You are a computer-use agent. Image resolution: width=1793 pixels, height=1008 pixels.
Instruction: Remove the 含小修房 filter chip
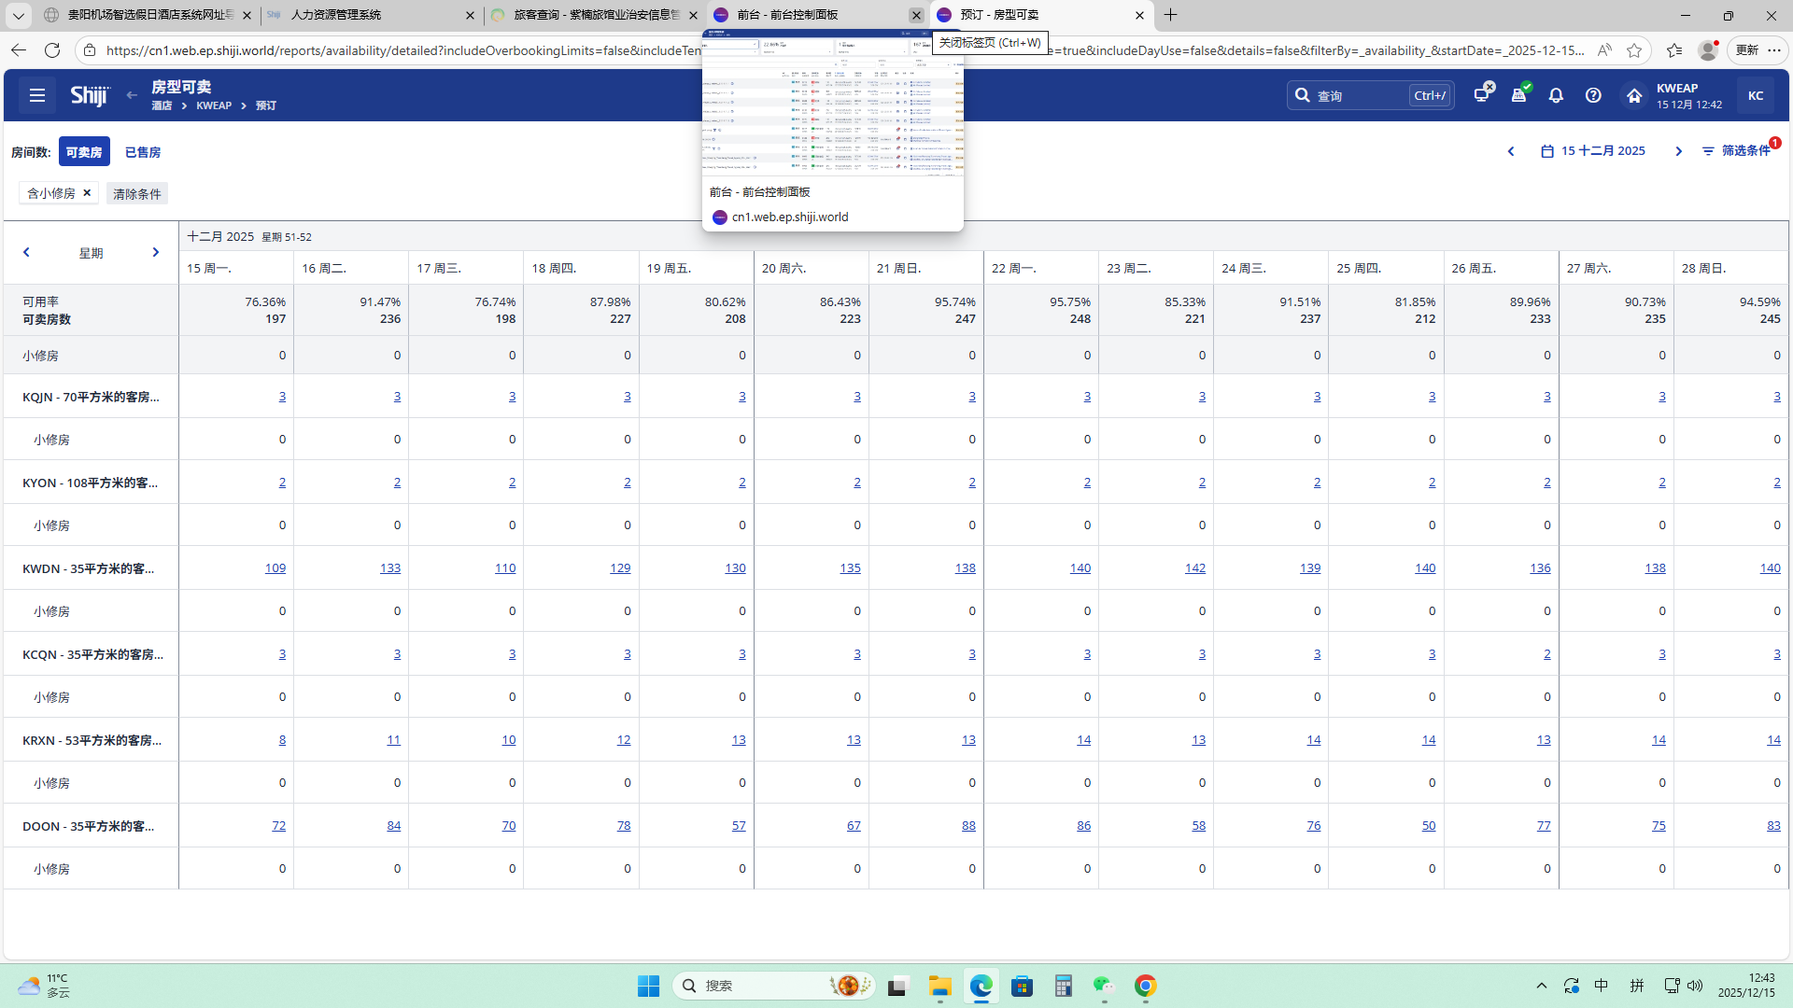(x=87, y=192)
